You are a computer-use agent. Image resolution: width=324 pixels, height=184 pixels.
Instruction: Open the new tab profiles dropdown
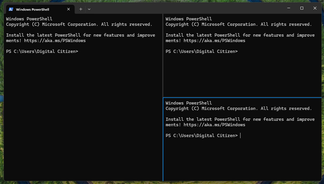coord(89,9)
